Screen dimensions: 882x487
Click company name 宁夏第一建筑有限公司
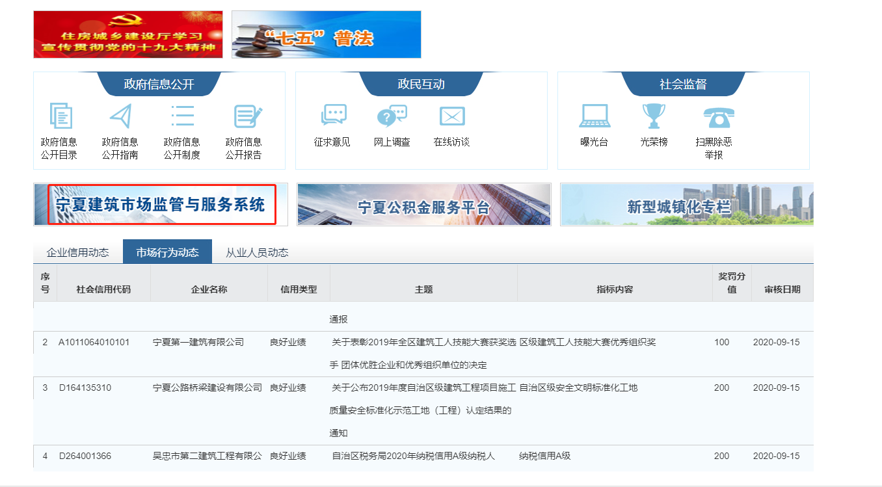tap(198, 342)
